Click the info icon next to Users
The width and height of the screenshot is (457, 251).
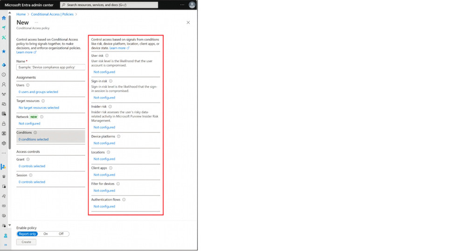coord(28,85)
